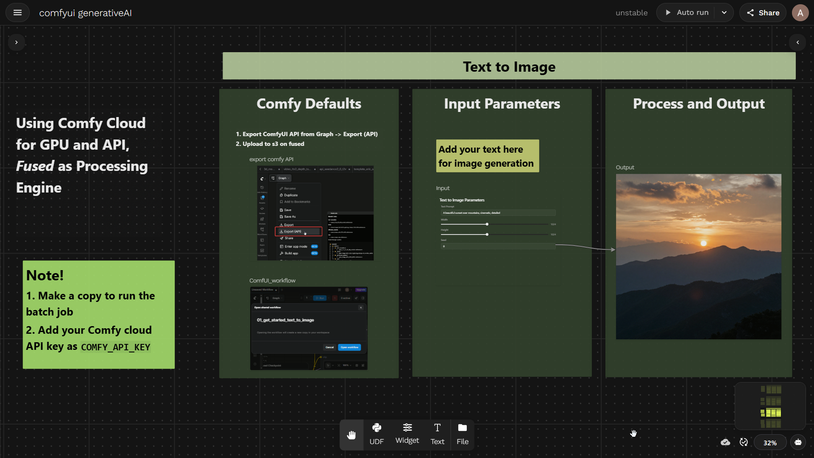814x458 pixels.
Task: Expand the left sidebar chevron
Action: pyautogui.click(x=17, y=42)
